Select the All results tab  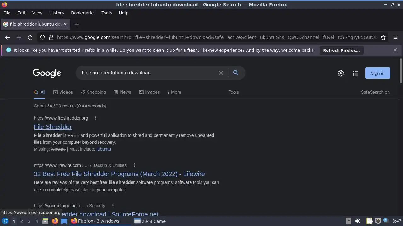(40, 92)
